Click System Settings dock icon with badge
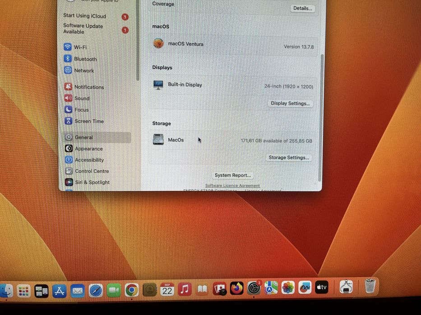 point(254,288)
